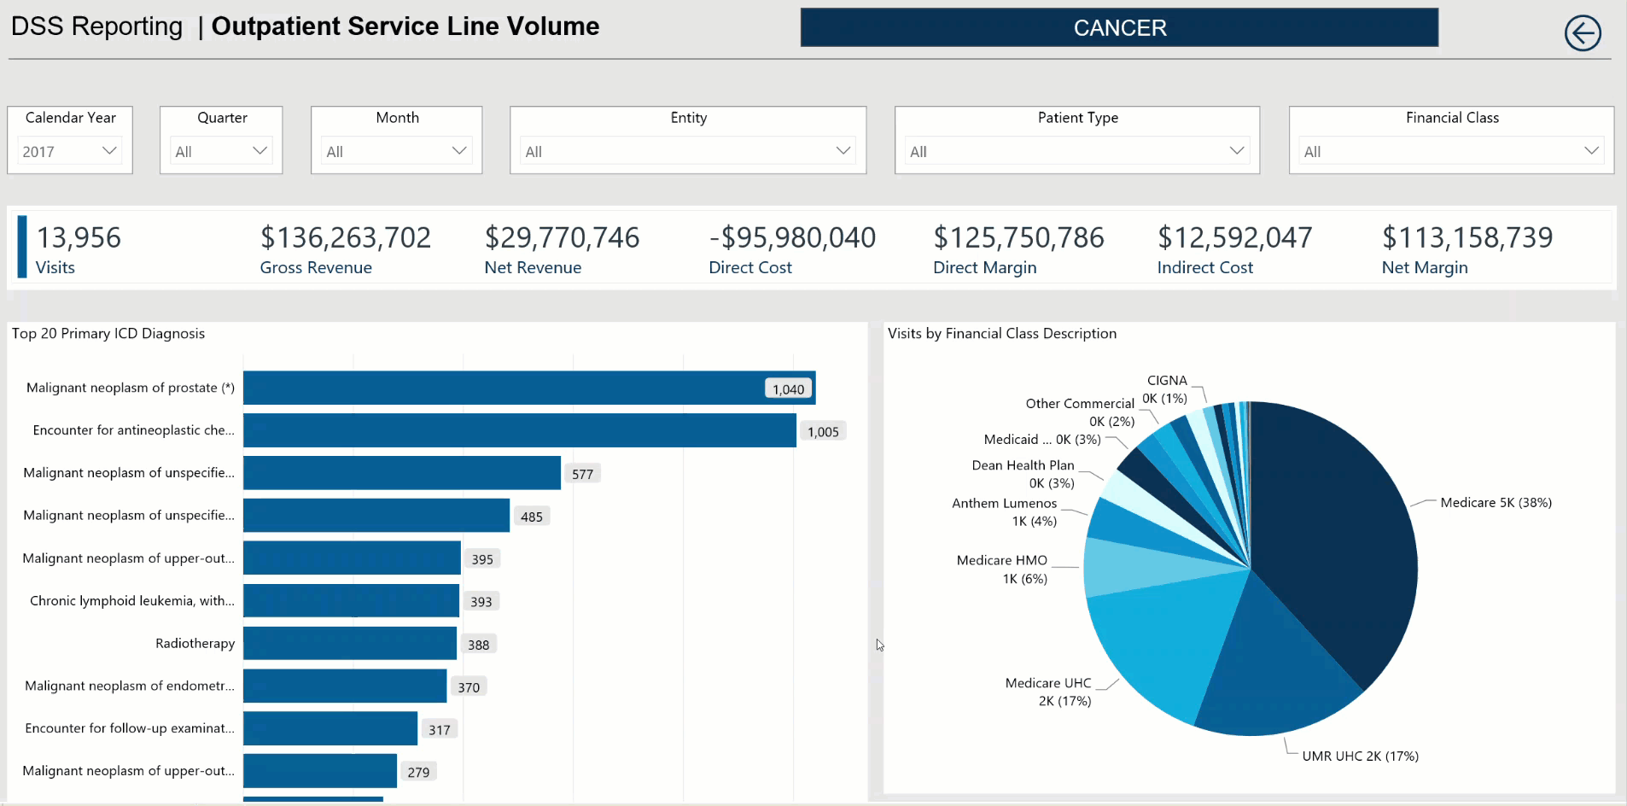Select the Malignant neoplasm of prostate bar
This screenshot has height=806, width=1627.
pos(529,388)
